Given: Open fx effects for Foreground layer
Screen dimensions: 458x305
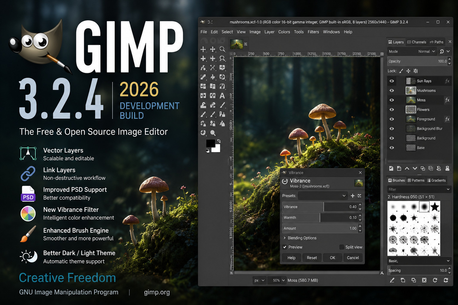Looking at the screenshot, I should [447, 119].
